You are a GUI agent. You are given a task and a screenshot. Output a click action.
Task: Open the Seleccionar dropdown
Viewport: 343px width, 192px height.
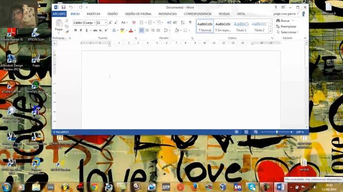[x=288, y=32]
